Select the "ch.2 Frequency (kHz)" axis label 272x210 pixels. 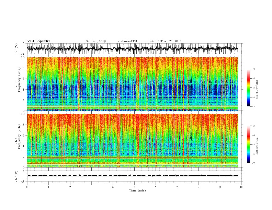pos(18,137)
